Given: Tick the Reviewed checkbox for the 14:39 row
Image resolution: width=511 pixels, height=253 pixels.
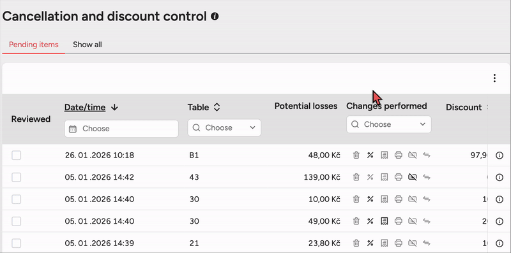Looking at the screenshot, I should pos(17,243).
